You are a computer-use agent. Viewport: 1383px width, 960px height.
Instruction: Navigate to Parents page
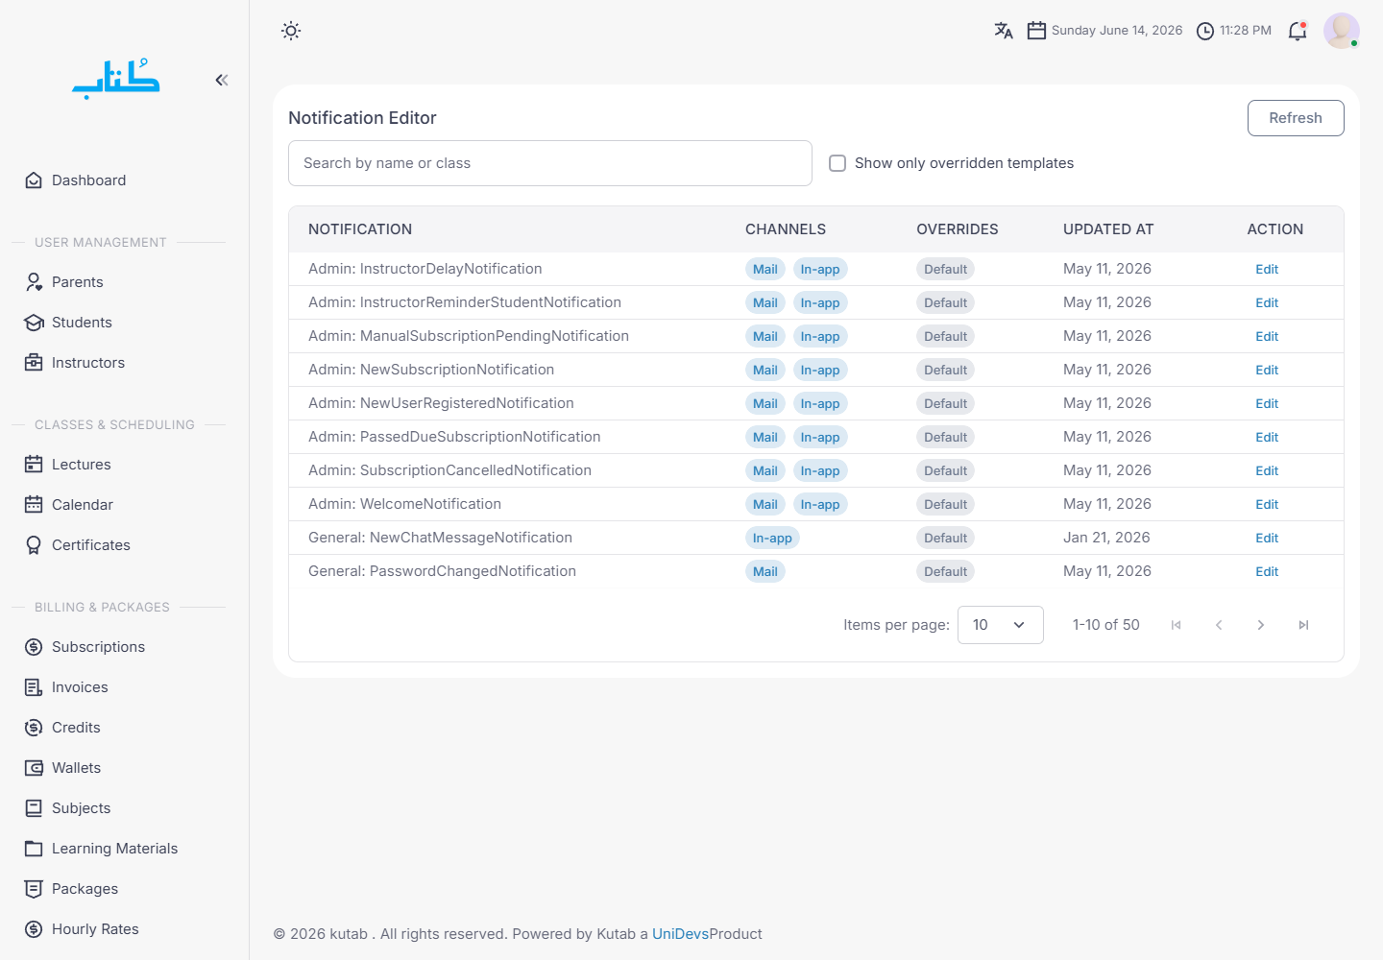point(77,282)
